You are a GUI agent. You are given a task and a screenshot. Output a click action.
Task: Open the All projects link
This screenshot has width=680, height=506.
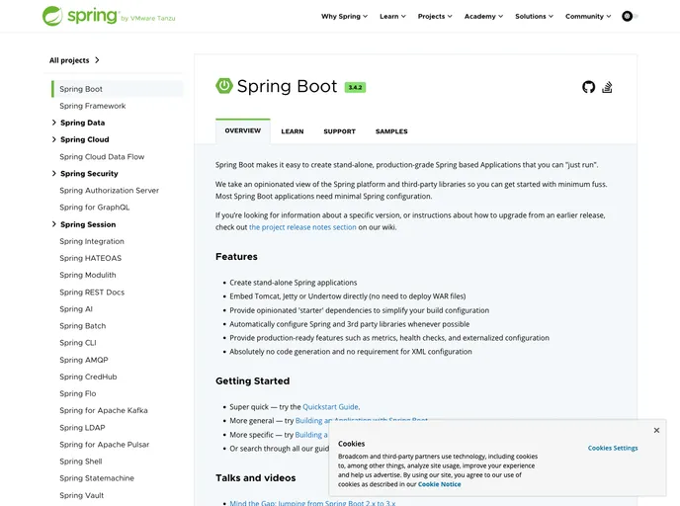[74, 60]
